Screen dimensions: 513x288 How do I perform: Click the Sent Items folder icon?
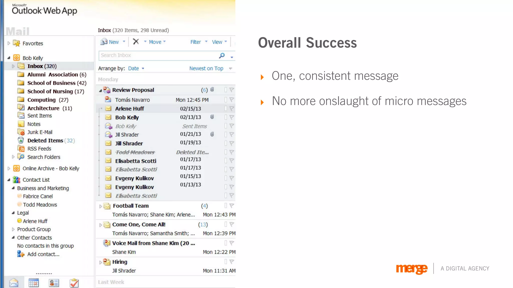point(21,115)
